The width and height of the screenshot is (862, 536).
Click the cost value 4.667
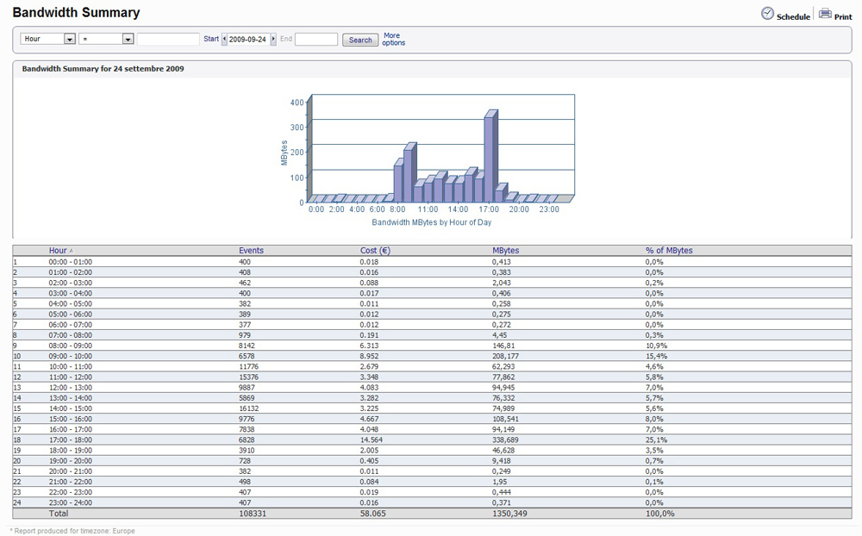370,419
